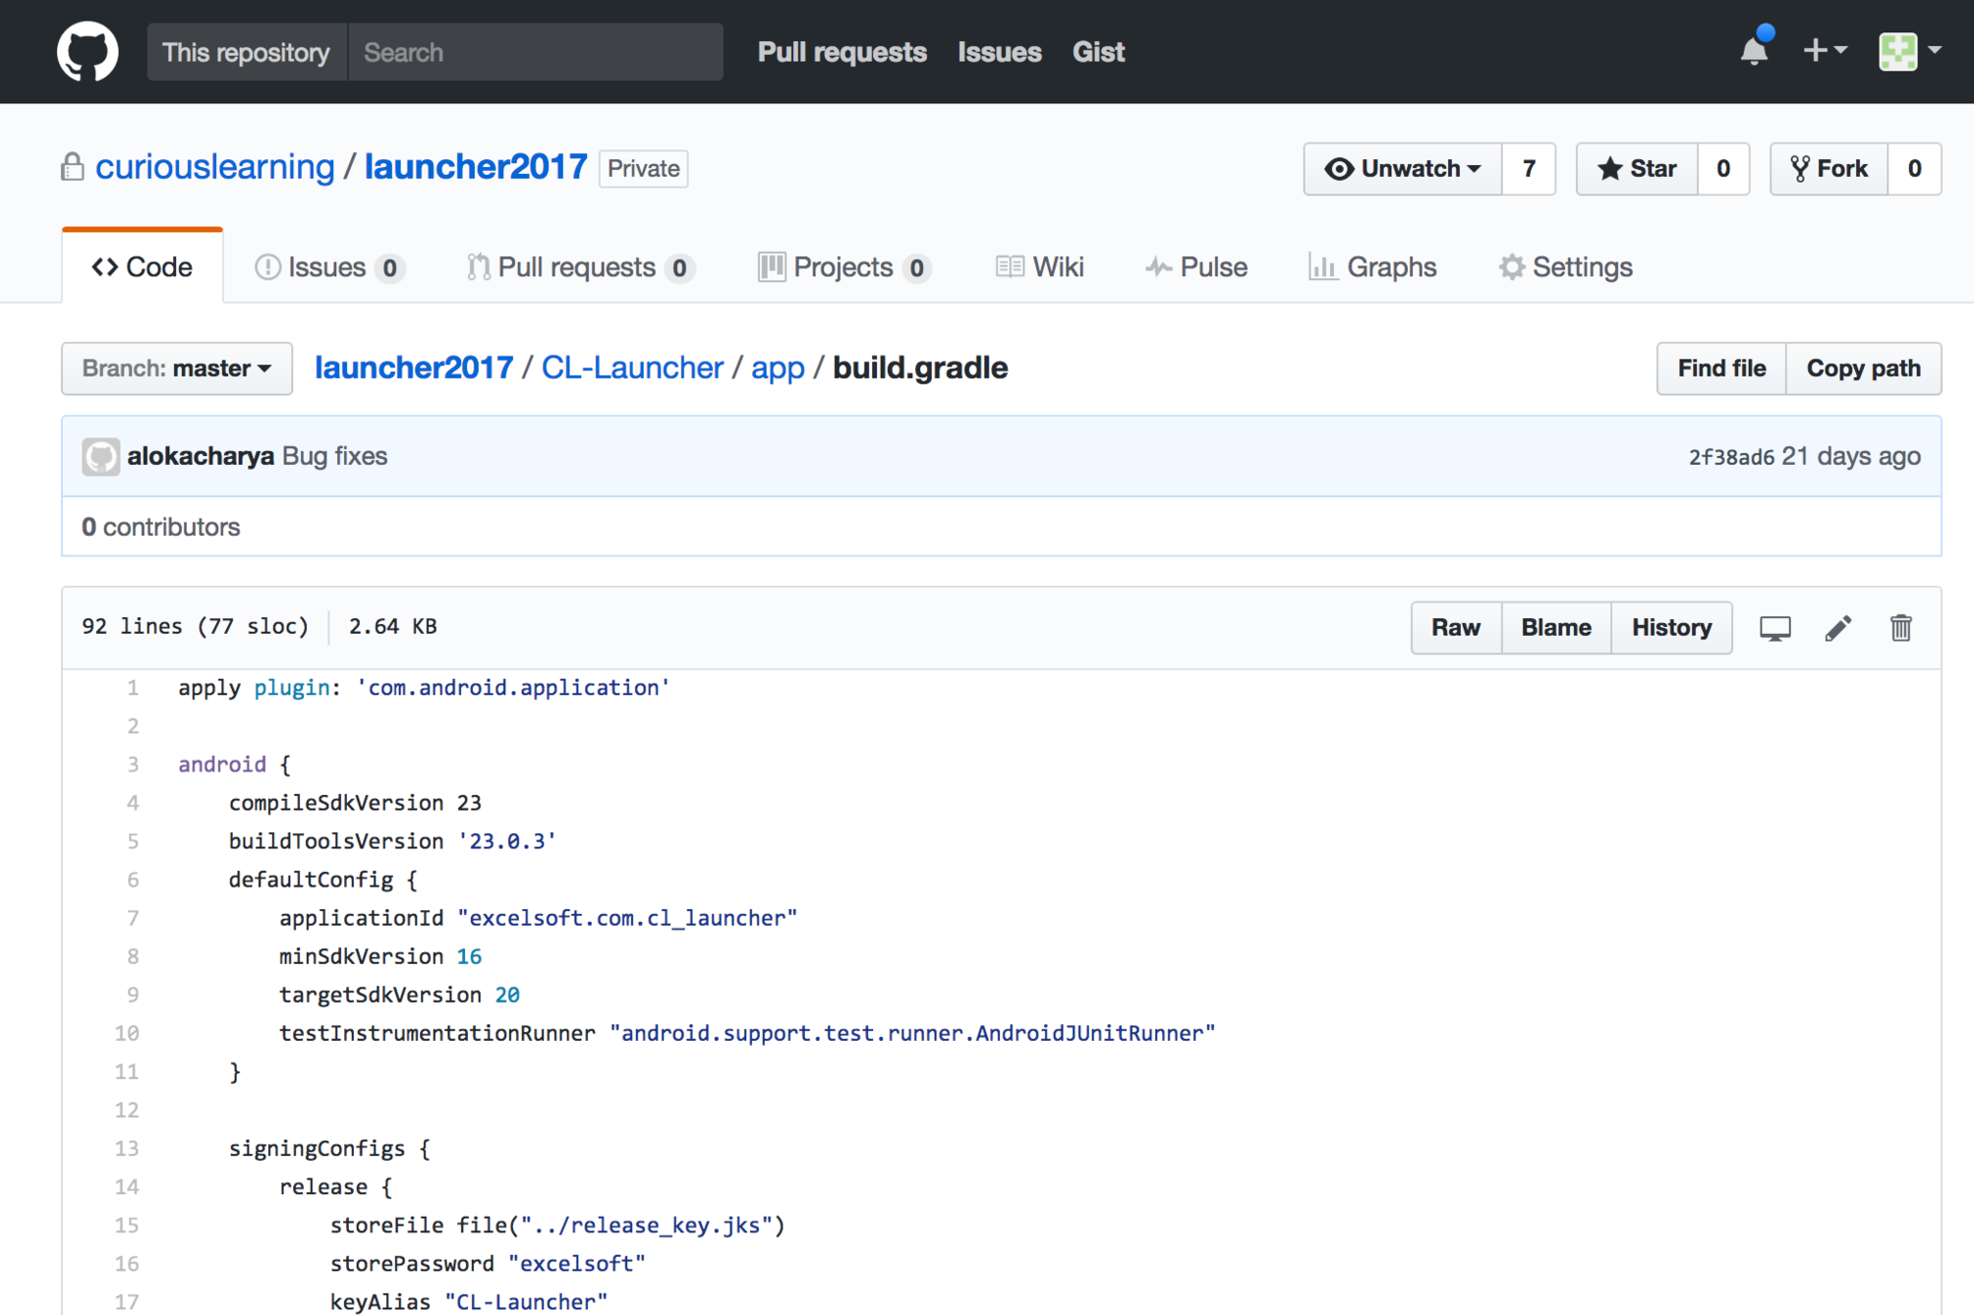Select line number 10
The width and height of the screenshot is (1974, 1315).
pos(127,1033)
